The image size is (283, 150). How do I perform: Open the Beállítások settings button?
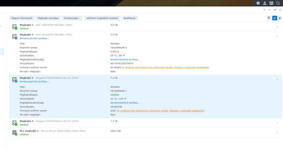click(x=130, y=18)
